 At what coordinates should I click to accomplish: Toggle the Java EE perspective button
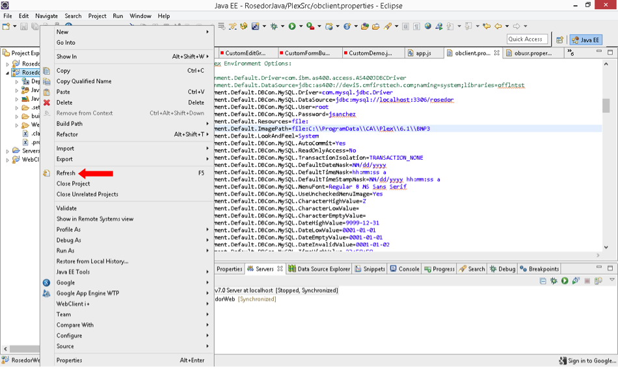pyautogui.click(x=585, y=40)
